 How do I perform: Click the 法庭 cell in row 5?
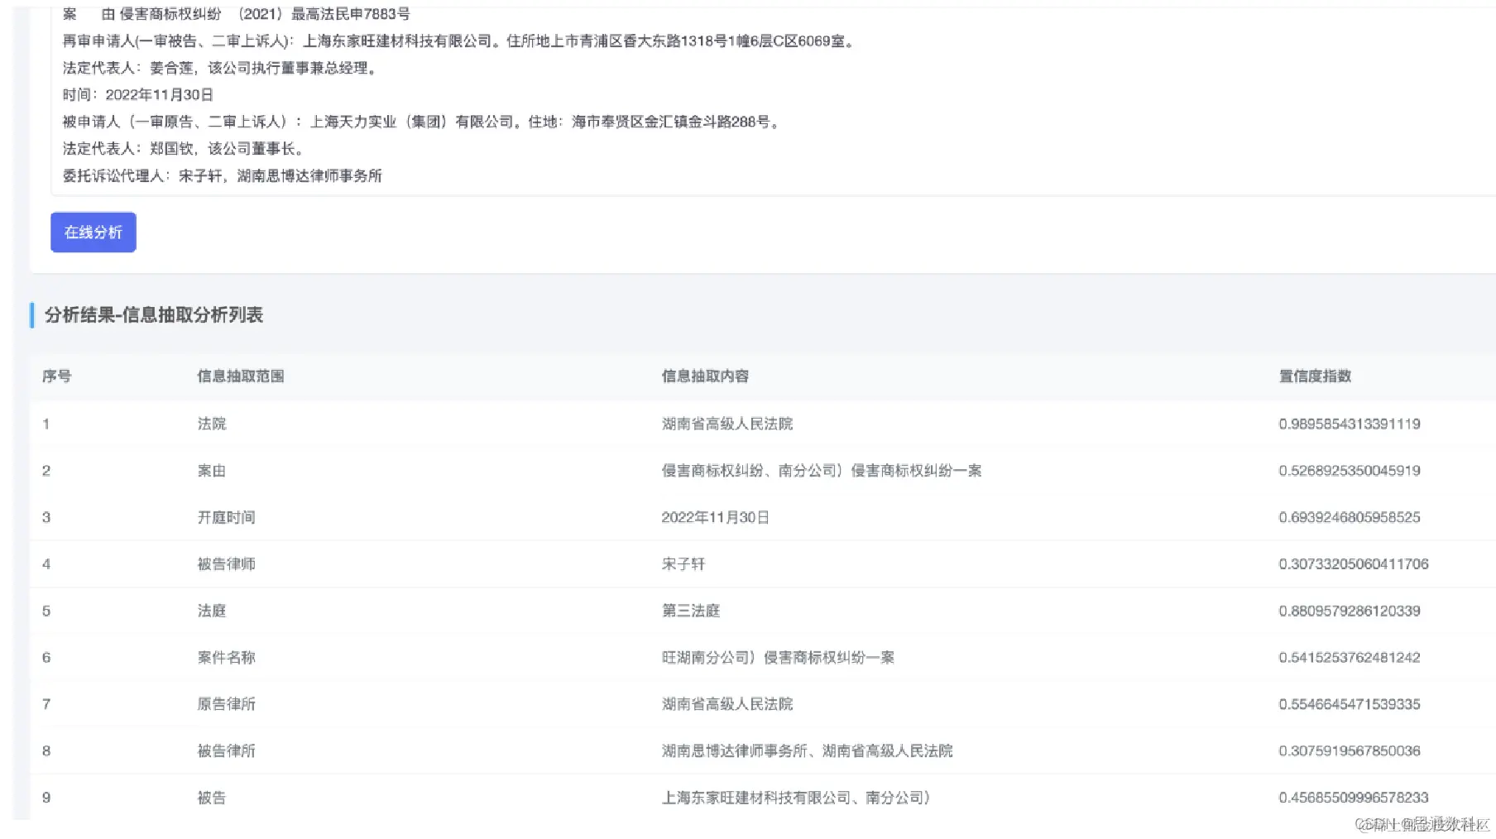pos(212,611)
